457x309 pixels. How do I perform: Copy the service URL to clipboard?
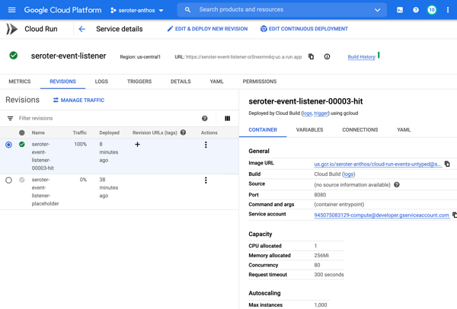(x=311, y=57)
